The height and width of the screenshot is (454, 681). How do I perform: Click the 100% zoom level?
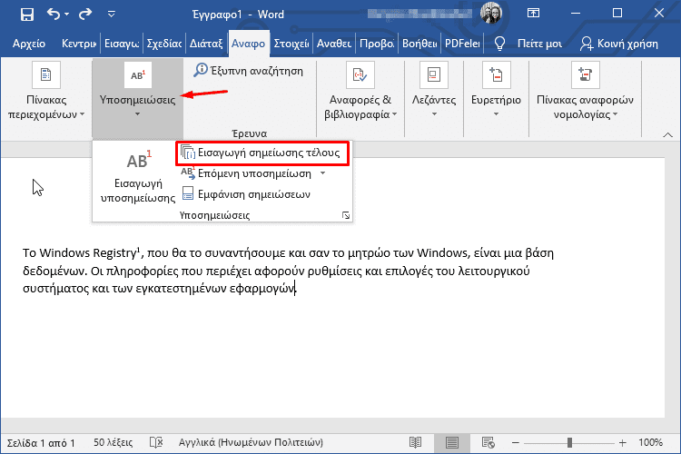[650, 443]
